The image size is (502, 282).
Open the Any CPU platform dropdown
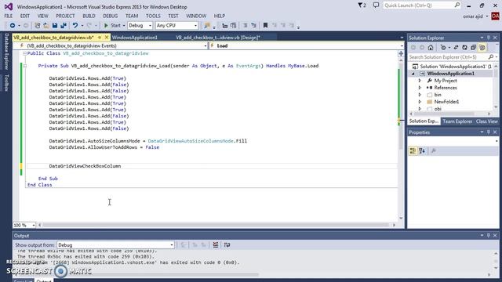176,25
